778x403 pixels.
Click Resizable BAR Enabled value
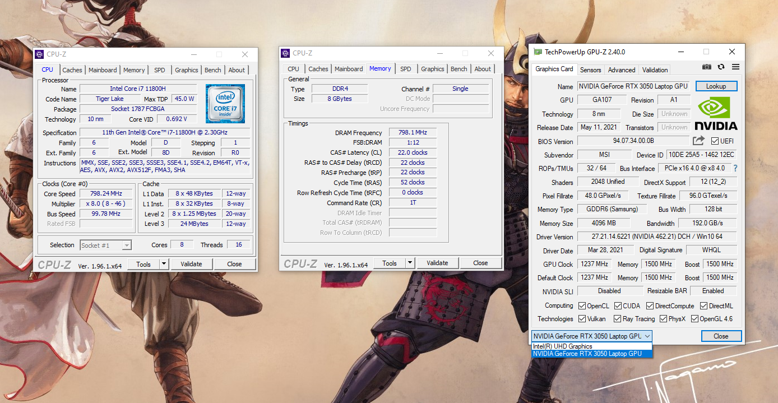tap(713, 291)
